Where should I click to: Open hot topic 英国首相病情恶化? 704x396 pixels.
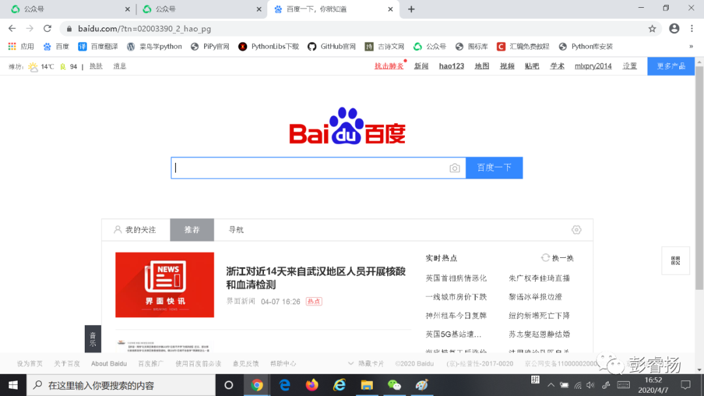[456, 278]
